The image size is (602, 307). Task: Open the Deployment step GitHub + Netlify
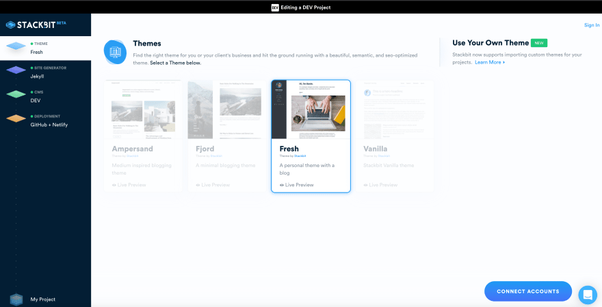[x=45, y=121]
